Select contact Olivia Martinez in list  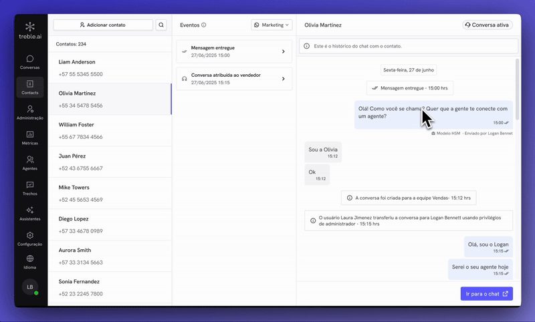110,99
